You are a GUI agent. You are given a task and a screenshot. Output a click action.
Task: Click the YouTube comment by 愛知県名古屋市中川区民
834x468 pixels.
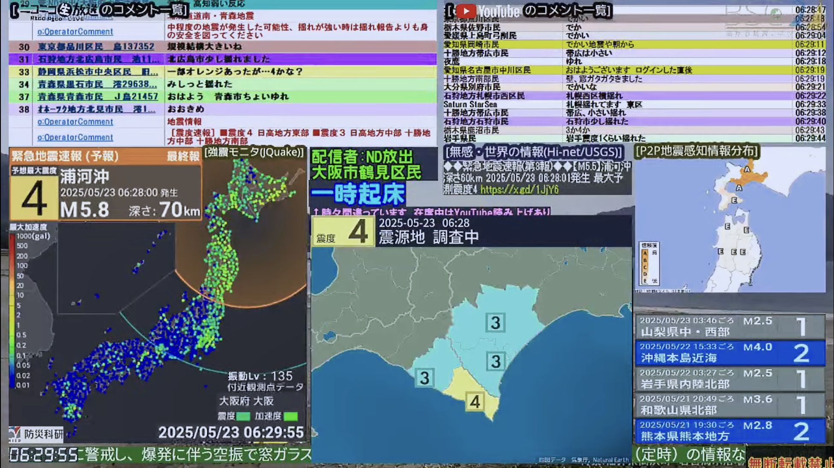[634, 70]
